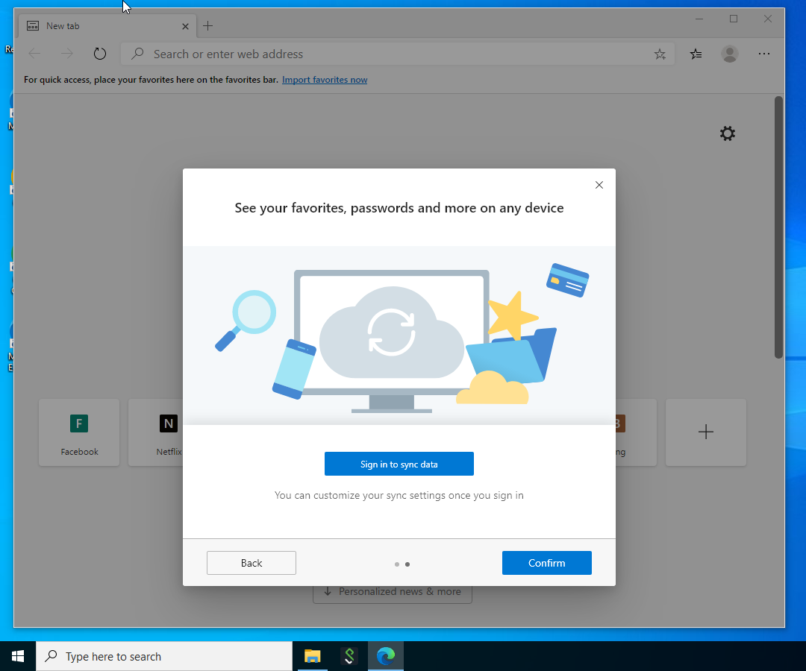Click the browser profile avatar
806x671 pixels.
tap(729, 54)
